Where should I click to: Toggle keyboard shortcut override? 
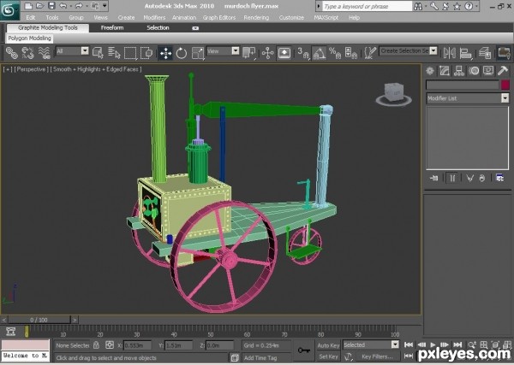click(x=284, y=53)
